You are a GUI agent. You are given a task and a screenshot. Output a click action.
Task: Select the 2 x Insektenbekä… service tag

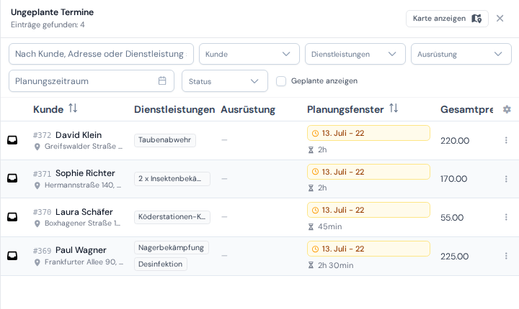point(172,179)
